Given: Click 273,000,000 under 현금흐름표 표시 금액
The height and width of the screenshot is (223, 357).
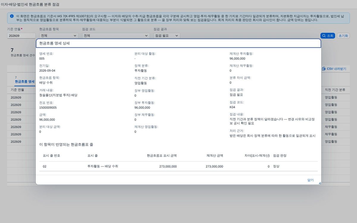Looking at the screenshot, I should [168, 167].
